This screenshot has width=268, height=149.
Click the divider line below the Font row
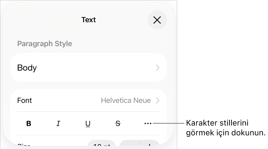click(89, 112)
